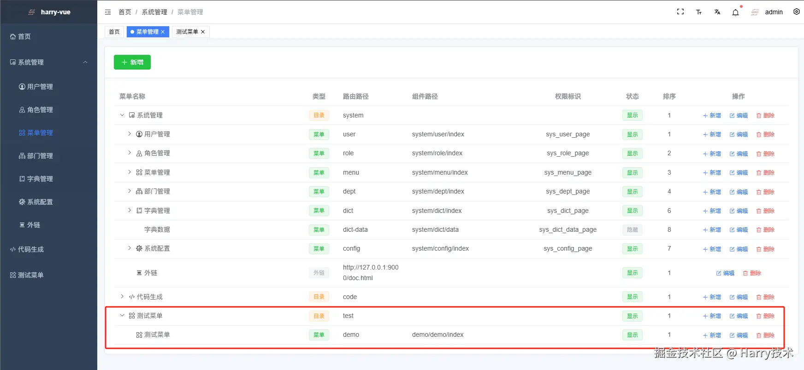This screenshot has width=804, height=370.
Task: Open 外链 in the sidebar
Action: pyautogui.click(x=48, y=225)
